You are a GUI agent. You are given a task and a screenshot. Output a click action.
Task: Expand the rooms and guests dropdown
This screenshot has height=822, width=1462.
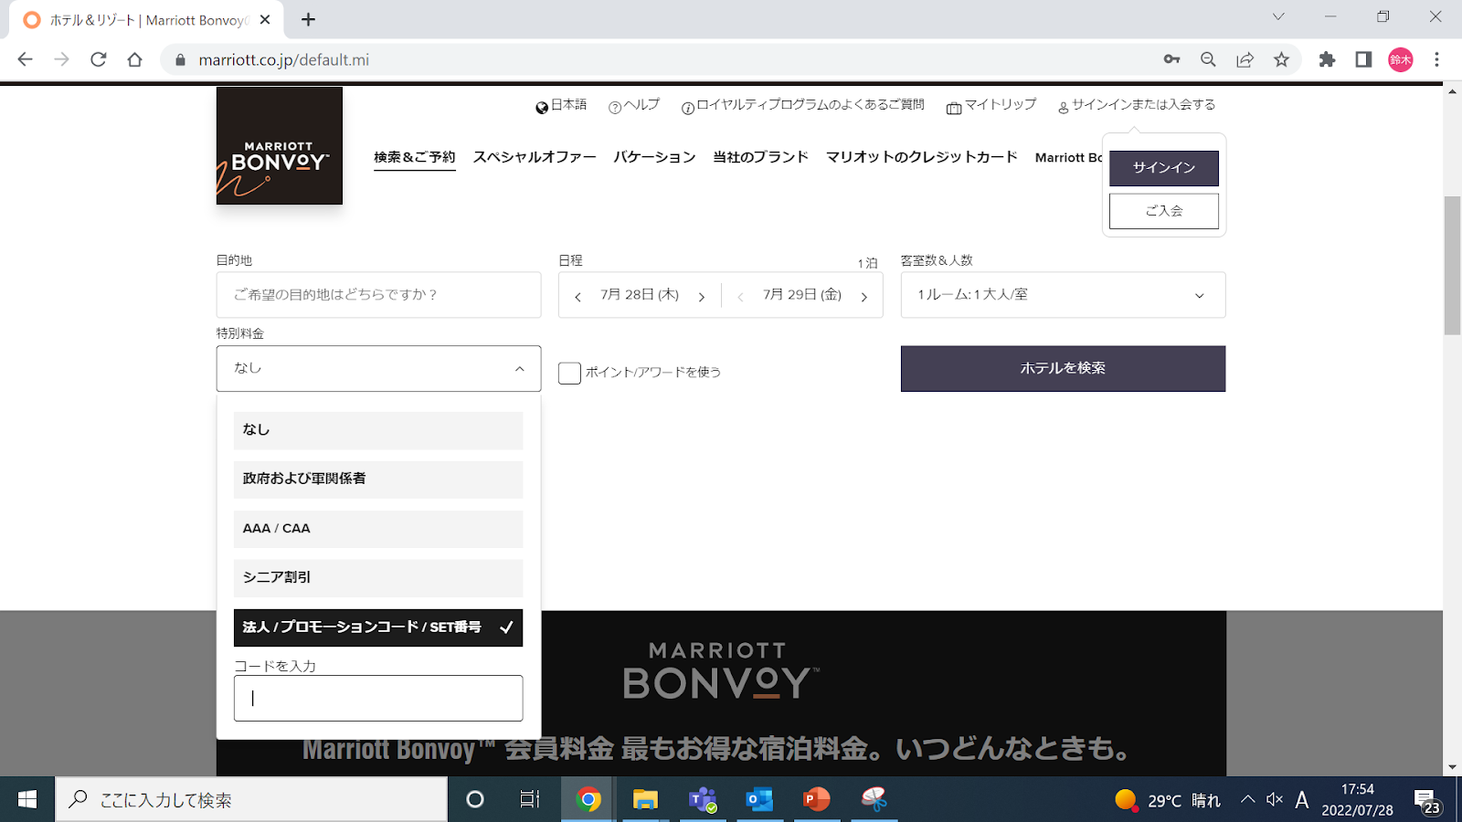pos(1063,295)
